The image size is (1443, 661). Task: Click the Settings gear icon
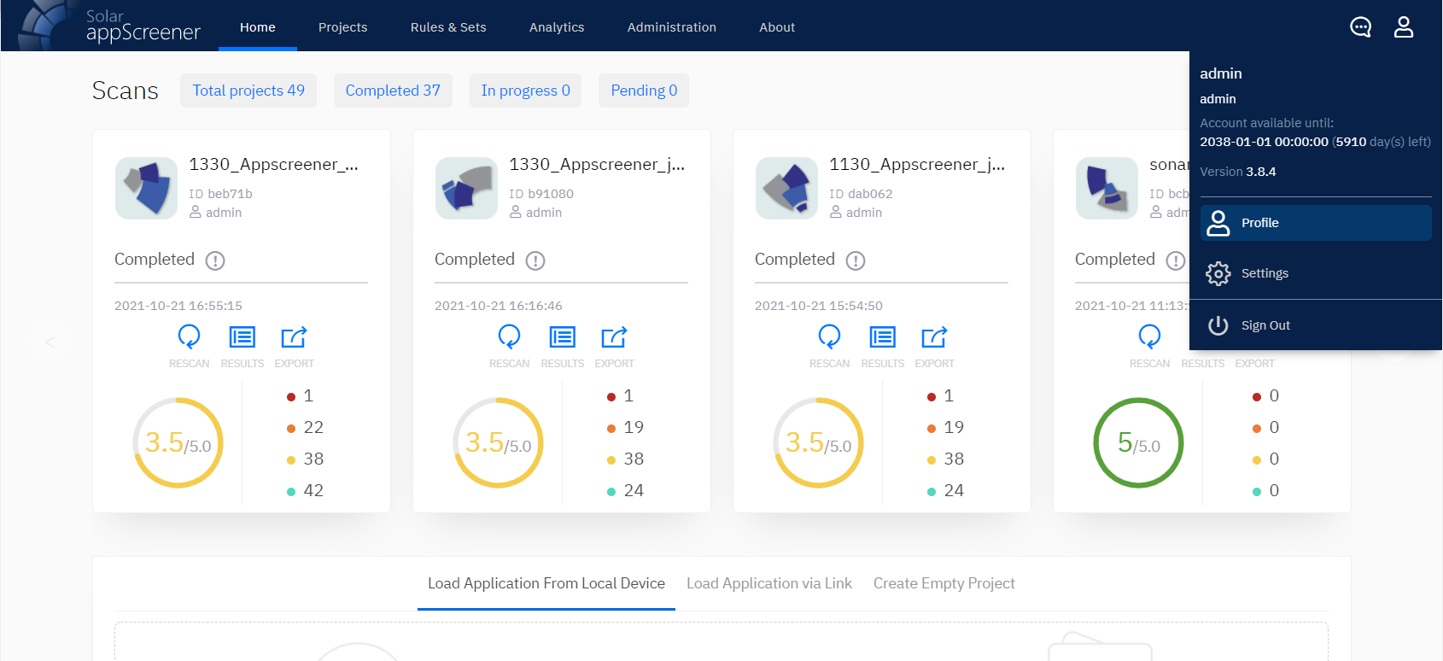[1218, 273]
